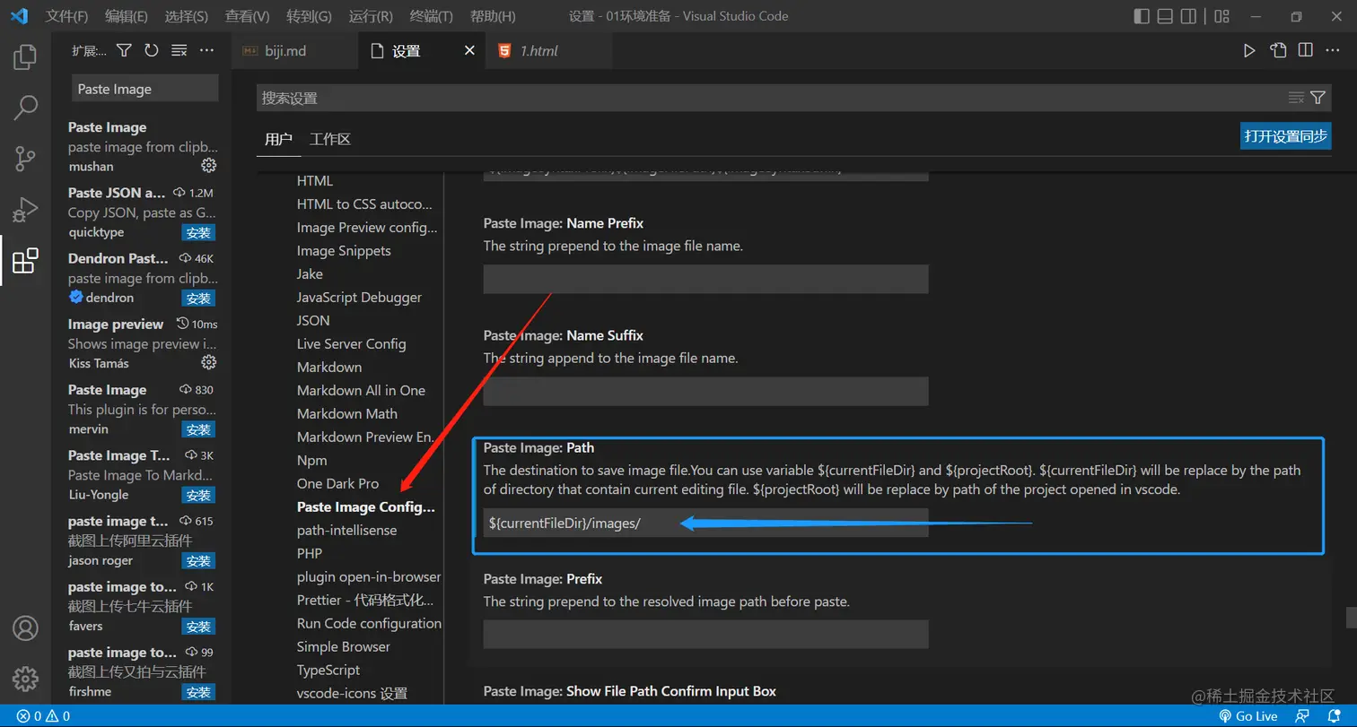This screenshot has width=1357, height=727.
Task: Select the 用户 settings scope tab
Action: click(278, 139)
